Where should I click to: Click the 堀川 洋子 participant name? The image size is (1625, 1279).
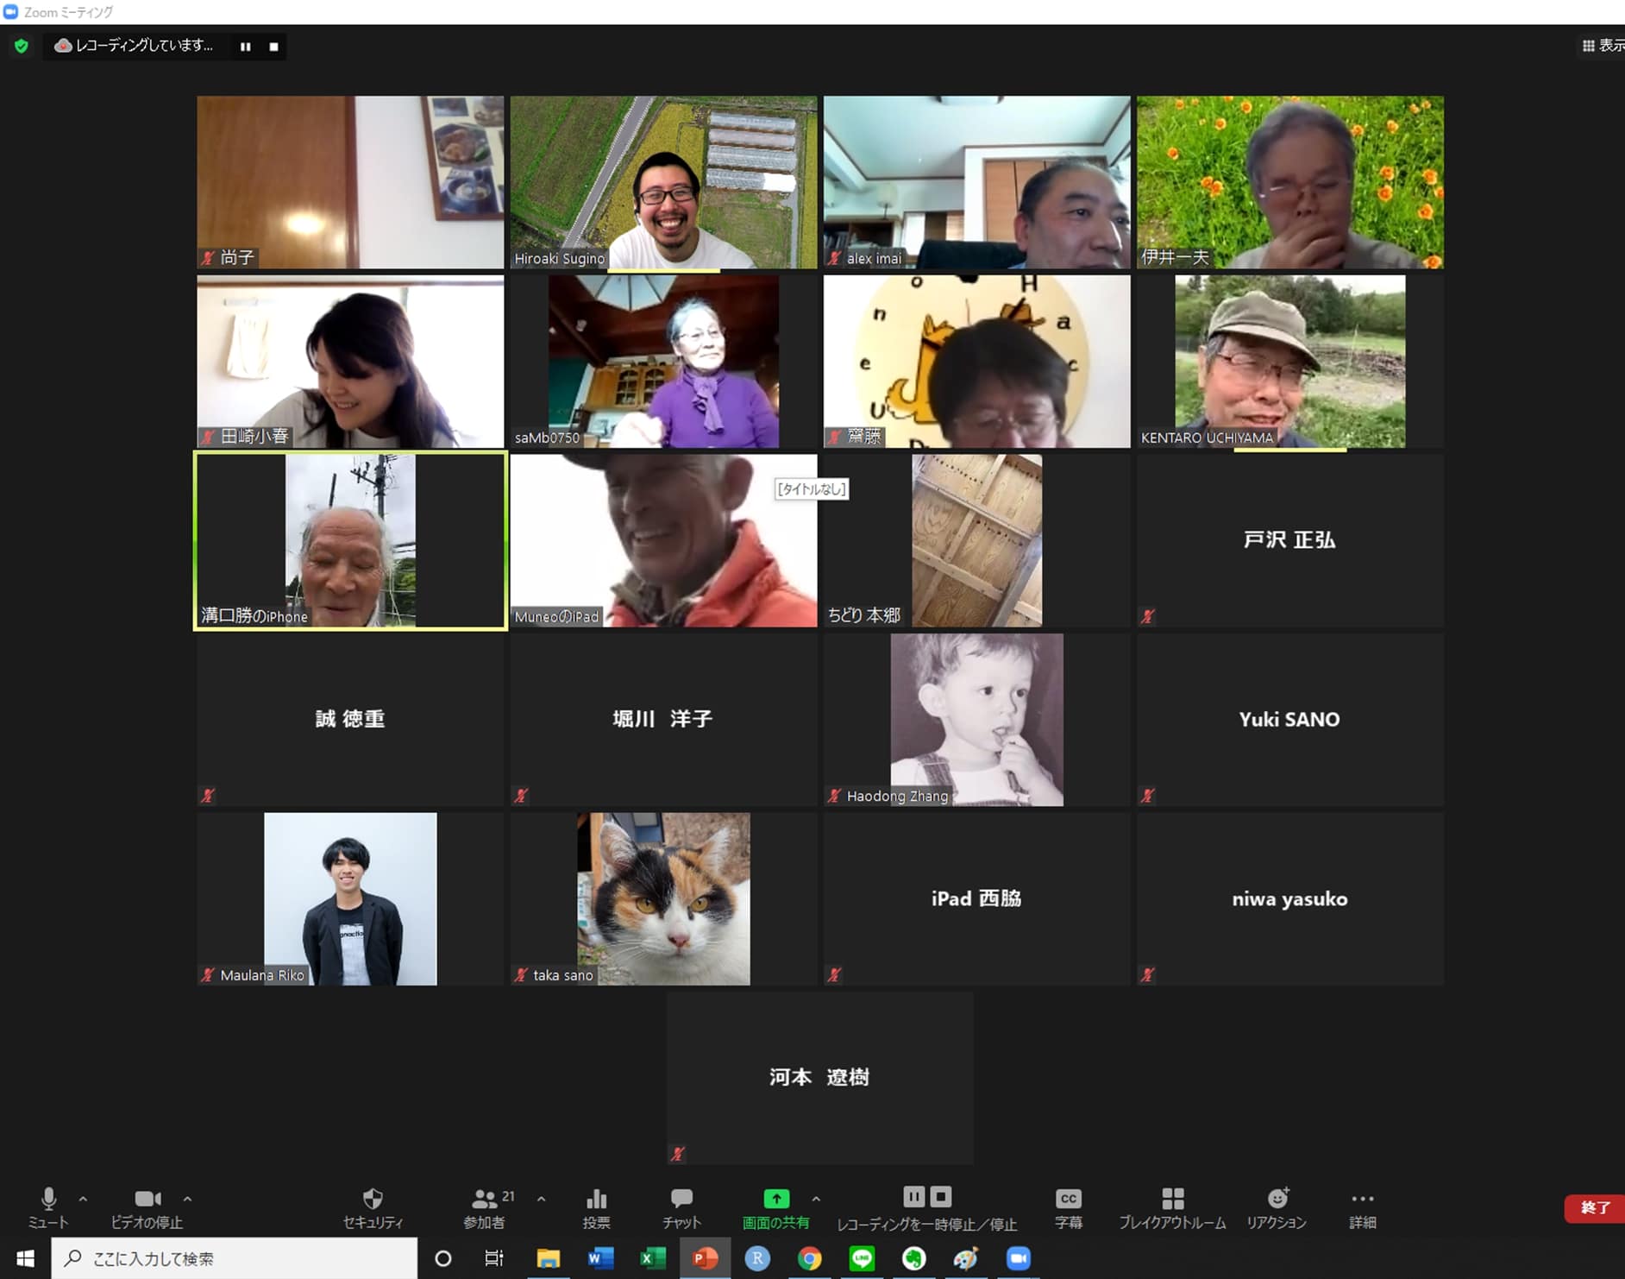(x=662, y=719)
